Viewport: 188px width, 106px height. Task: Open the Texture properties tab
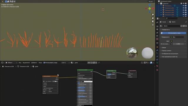[x=157, y=70]
